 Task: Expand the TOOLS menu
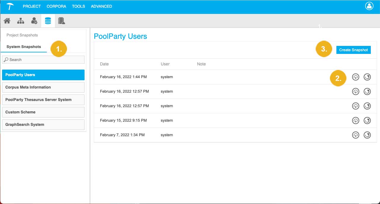point(78,6)
